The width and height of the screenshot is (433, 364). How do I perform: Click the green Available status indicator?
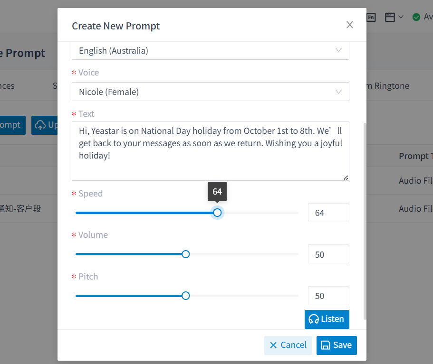pos(415,17)
